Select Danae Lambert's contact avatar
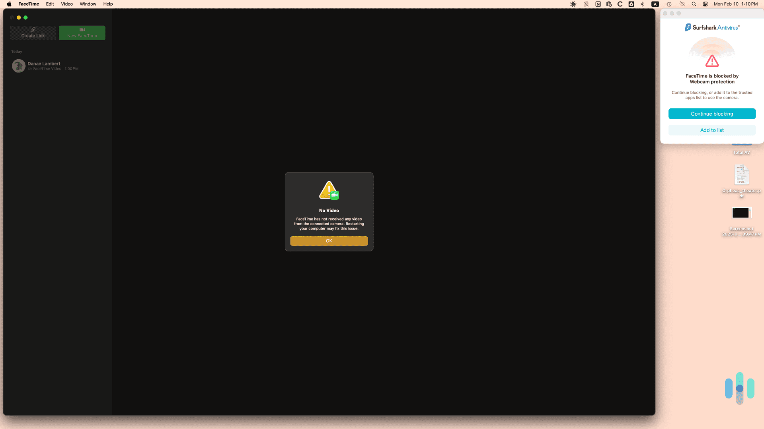The height and width of the screenshot is (429, 764). pyautogui.click(x=18, y=66)
